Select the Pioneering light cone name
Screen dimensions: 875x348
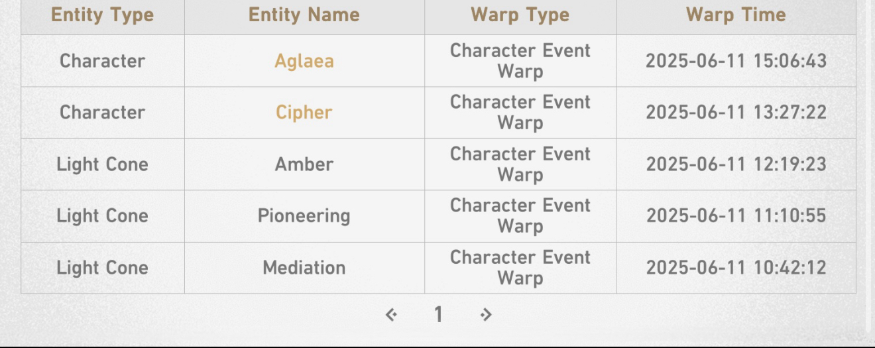304,216
